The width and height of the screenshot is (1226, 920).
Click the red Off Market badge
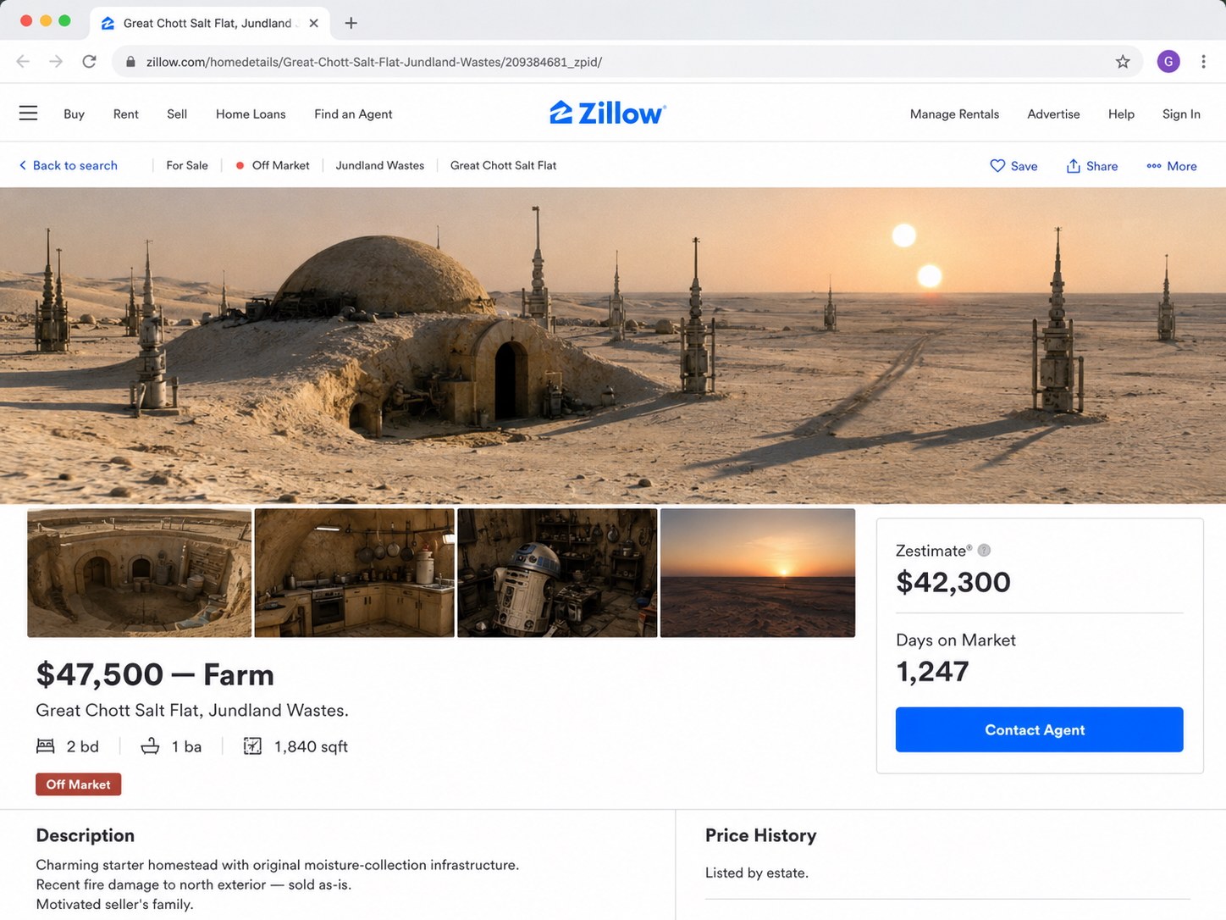(x=78, y=784)
